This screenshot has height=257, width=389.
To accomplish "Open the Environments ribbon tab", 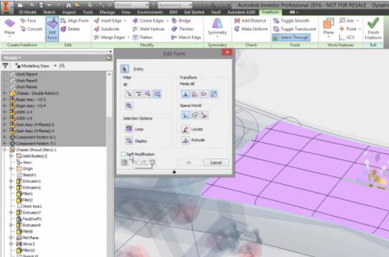I will 150,12.
